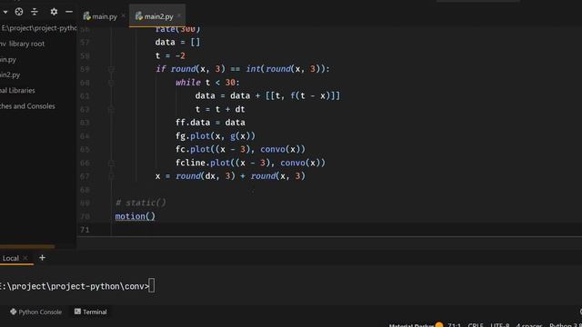Change UTF-8 file encoding in status bar

[x=500, y=325]
